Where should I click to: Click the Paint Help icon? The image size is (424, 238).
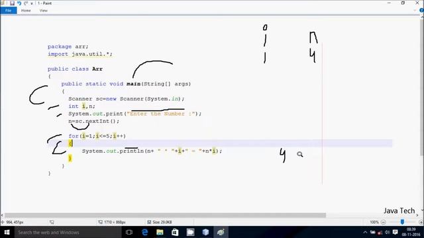tap(421, 11)
